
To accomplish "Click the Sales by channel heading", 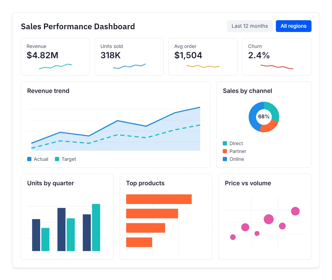I will tap(247, 91).
